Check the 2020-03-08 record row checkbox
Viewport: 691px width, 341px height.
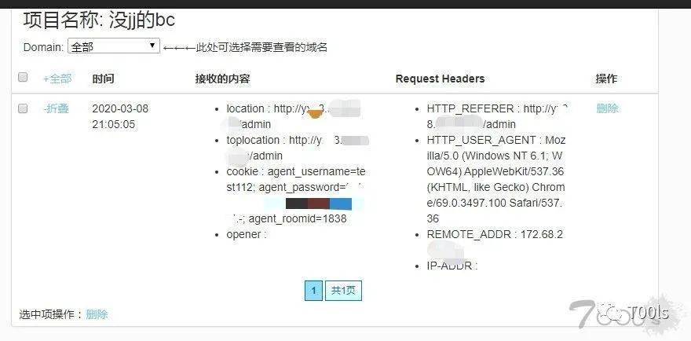tap(23, 108)
